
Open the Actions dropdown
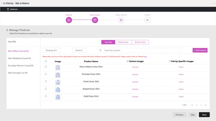click(79, 50)
